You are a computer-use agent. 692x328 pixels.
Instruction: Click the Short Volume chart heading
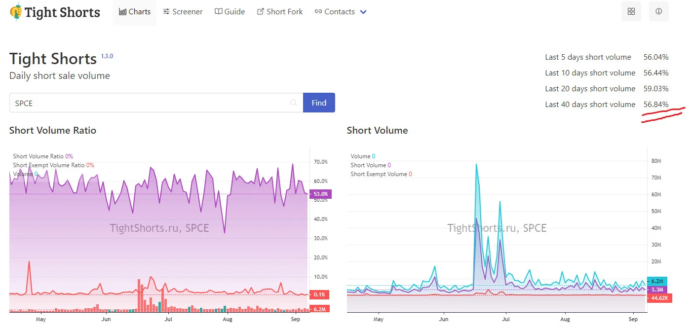(x=377, y=131)
